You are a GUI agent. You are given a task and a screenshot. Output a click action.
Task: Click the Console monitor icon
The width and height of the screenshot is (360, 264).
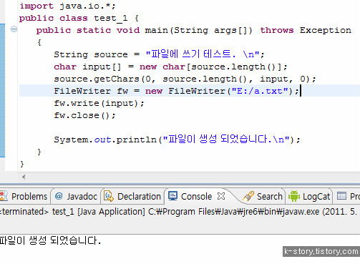click(172, 196)
